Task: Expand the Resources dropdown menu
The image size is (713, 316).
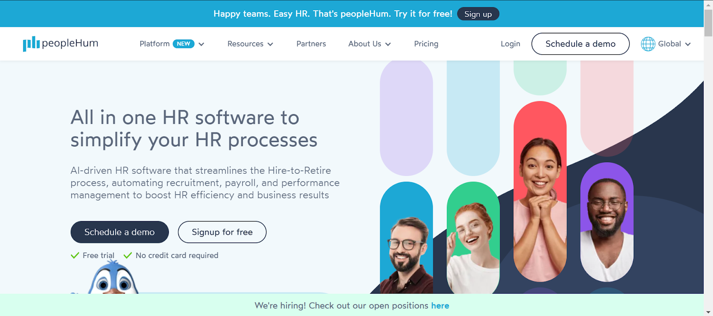Action: (x=250, y=44)
